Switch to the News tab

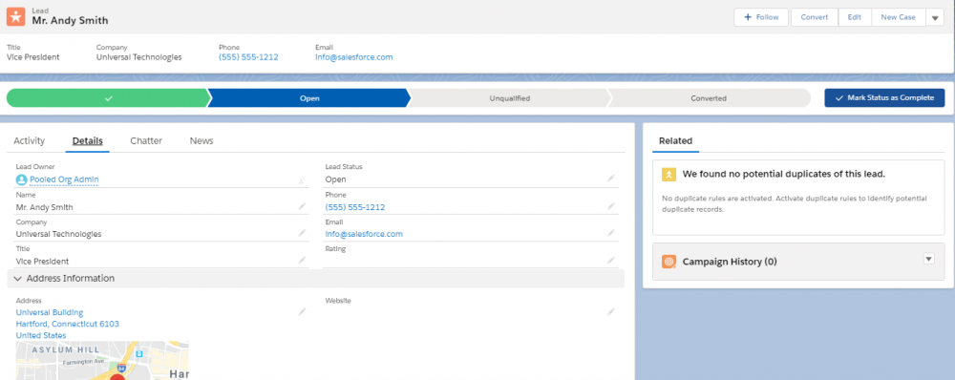click(x=202, y=140)
